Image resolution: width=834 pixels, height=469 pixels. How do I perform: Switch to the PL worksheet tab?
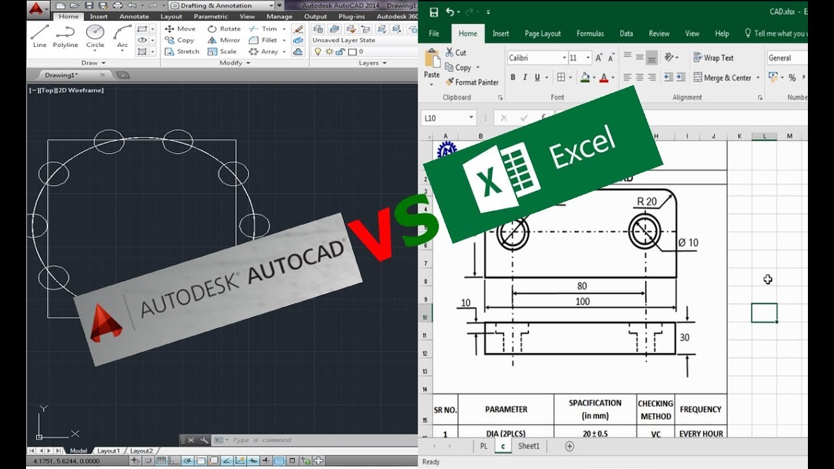click(x=483, y=446)
